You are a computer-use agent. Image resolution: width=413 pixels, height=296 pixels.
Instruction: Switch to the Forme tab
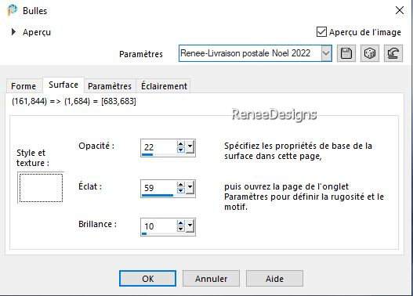24,86
